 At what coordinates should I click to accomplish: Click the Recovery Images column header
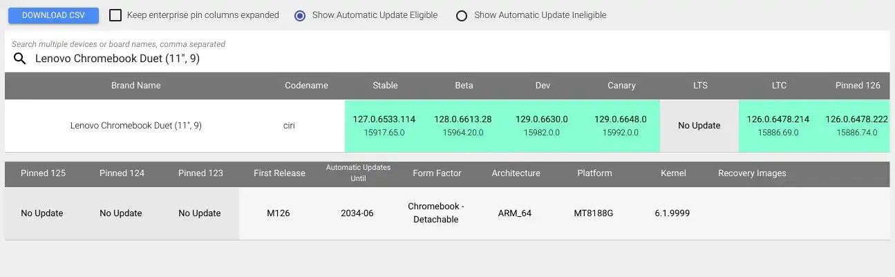click(752, 173)
